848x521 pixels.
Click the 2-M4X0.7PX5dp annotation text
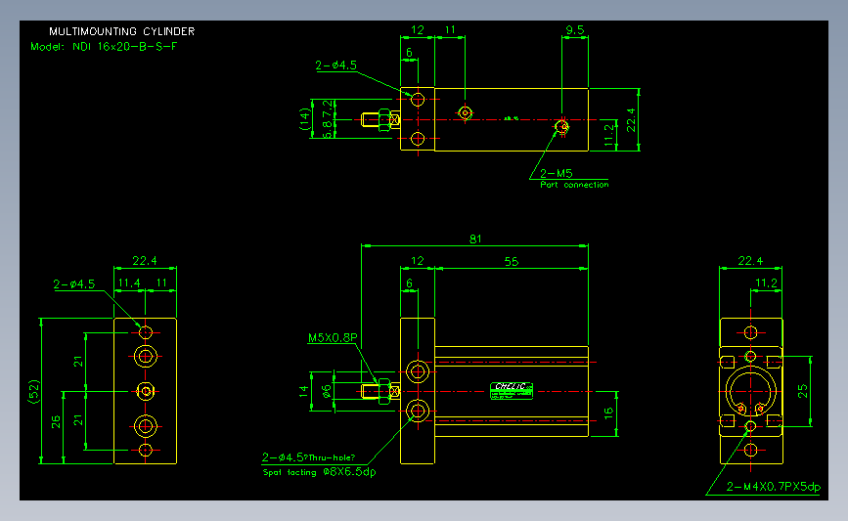(x=774, y=487)
